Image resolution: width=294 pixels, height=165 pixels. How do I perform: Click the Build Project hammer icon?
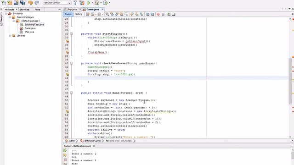pos(75,3)
